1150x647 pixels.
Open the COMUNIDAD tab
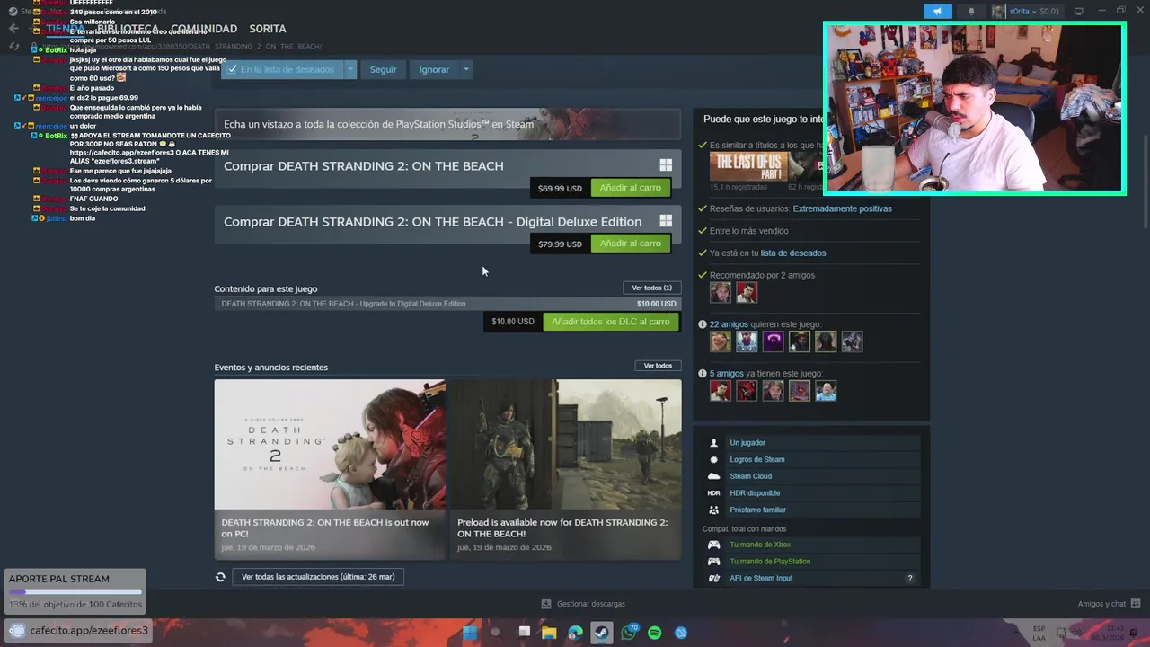click(204, 29)
